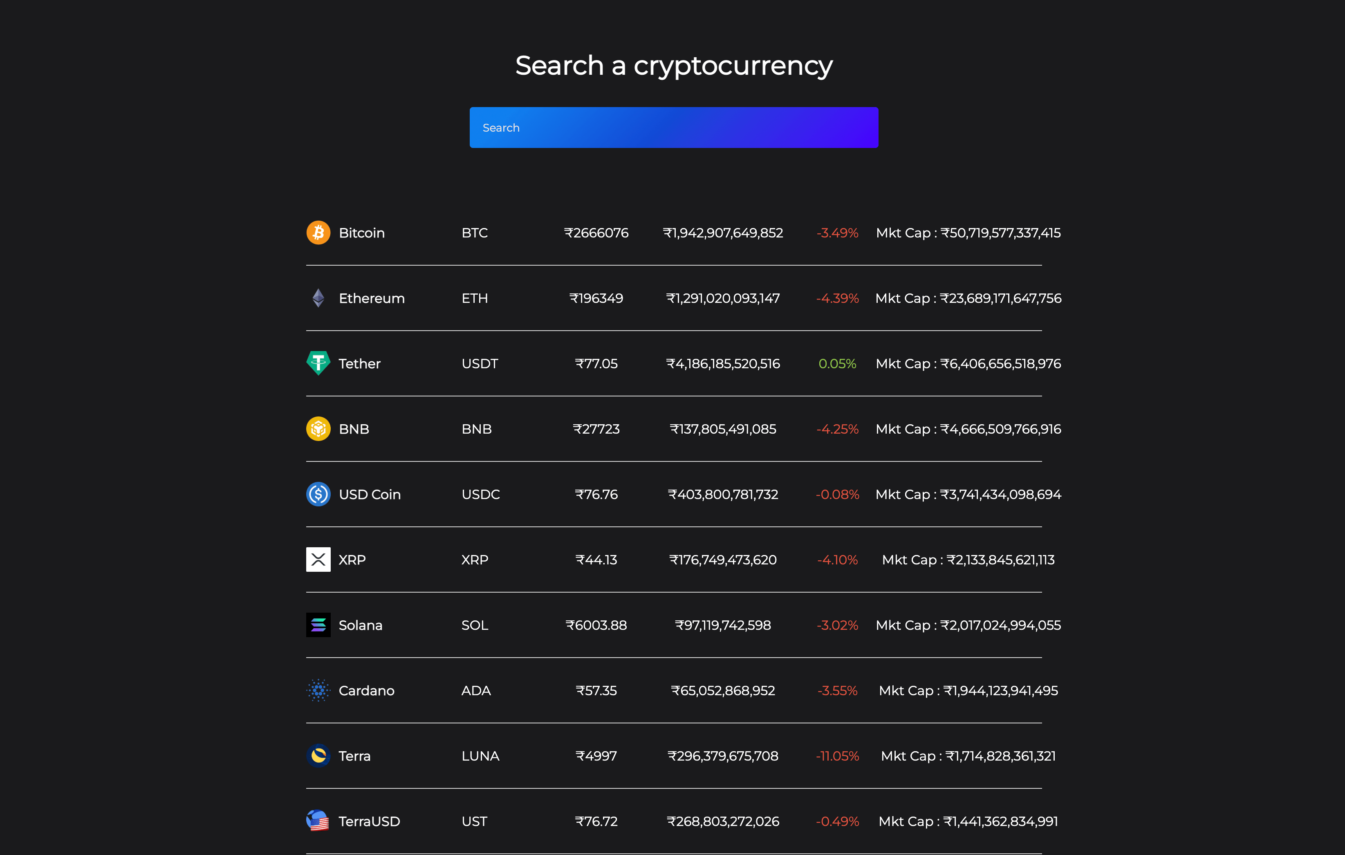Click the USDT ticker symbol
1345x855 pixels.
click(479, 364)
